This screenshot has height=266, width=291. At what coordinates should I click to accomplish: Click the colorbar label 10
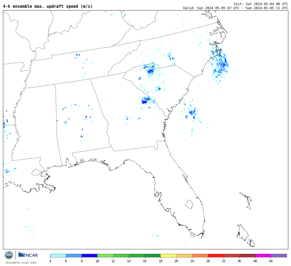(97, 261)
